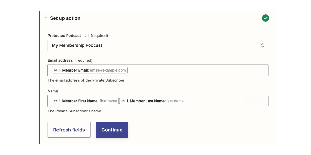Image resolution: width=311 pixels, height=155 pixels.
Task: Select the Member Email mapped field pill
Action: pyautogui.click(x=90, y=70)
